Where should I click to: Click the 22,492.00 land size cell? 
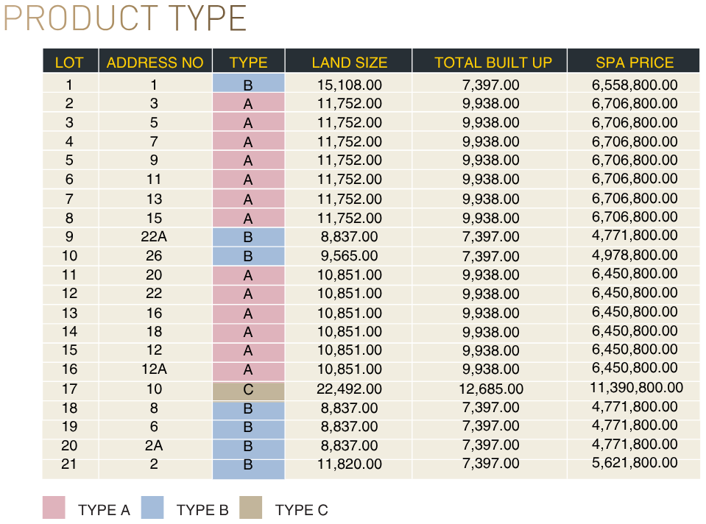(349, 389)
